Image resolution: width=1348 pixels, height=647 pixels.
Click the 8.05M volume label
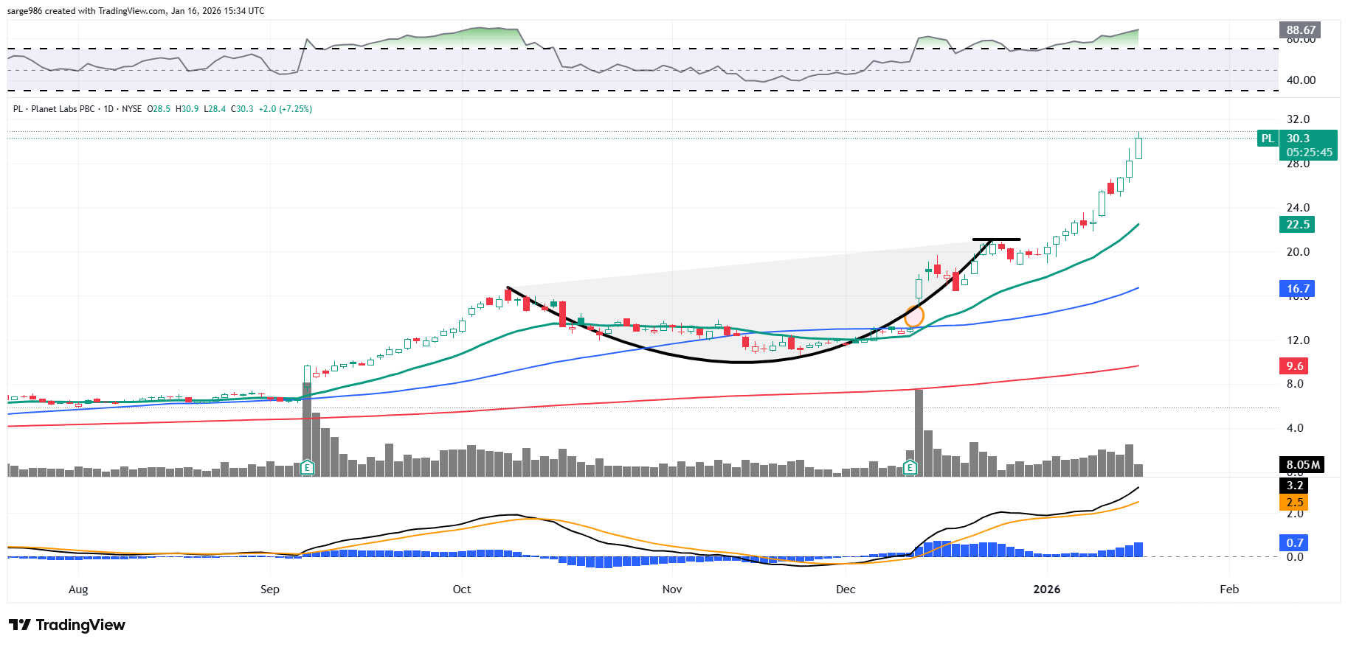click(x=1302, y=464)
